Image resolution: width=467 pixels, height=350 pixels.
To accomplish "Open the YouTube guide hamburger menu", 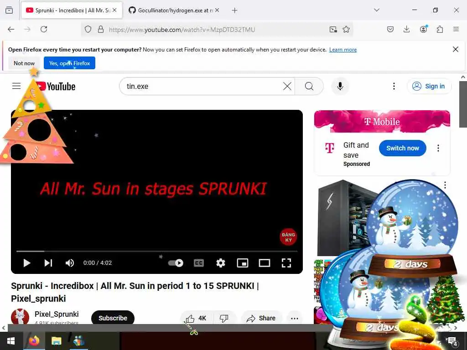I will click(16, 86).
